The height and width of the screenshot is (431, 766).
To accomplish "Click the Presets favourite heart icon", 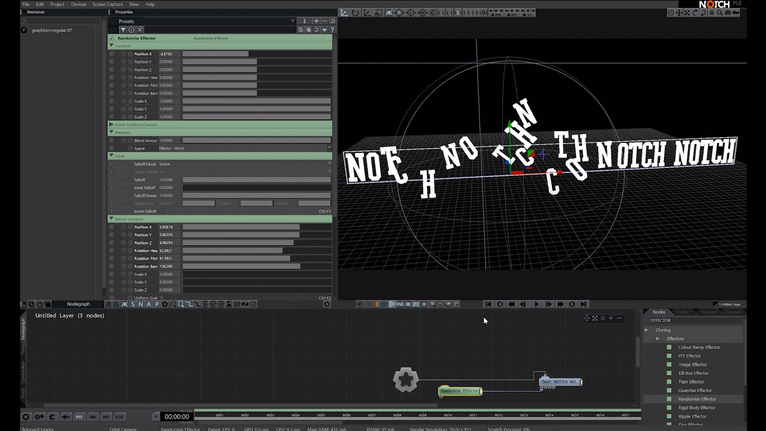I will pyautogui.click(x=324, y=30).
